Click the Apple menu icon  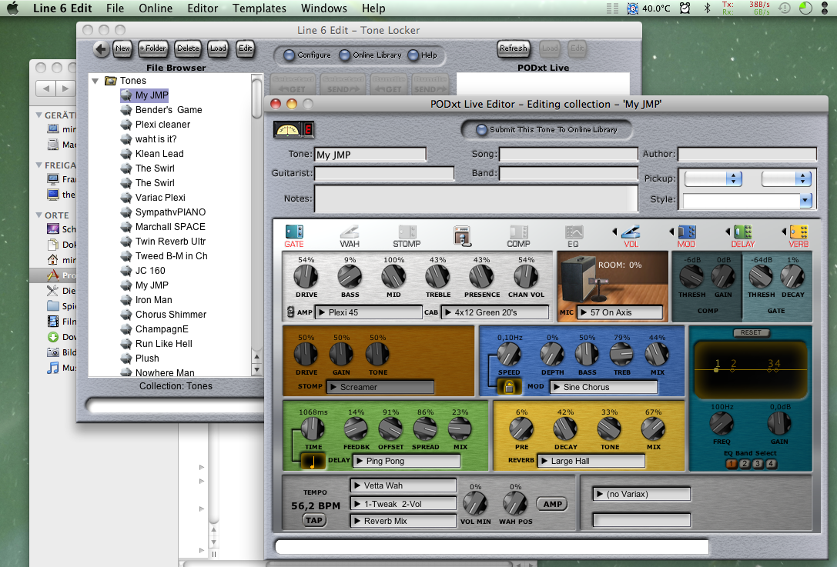pos(12,8)
